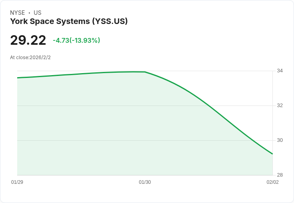Viewport: 294px width, 203px height.
Task: Click the 29.22 closing price
Action: (x=28, y=40)
